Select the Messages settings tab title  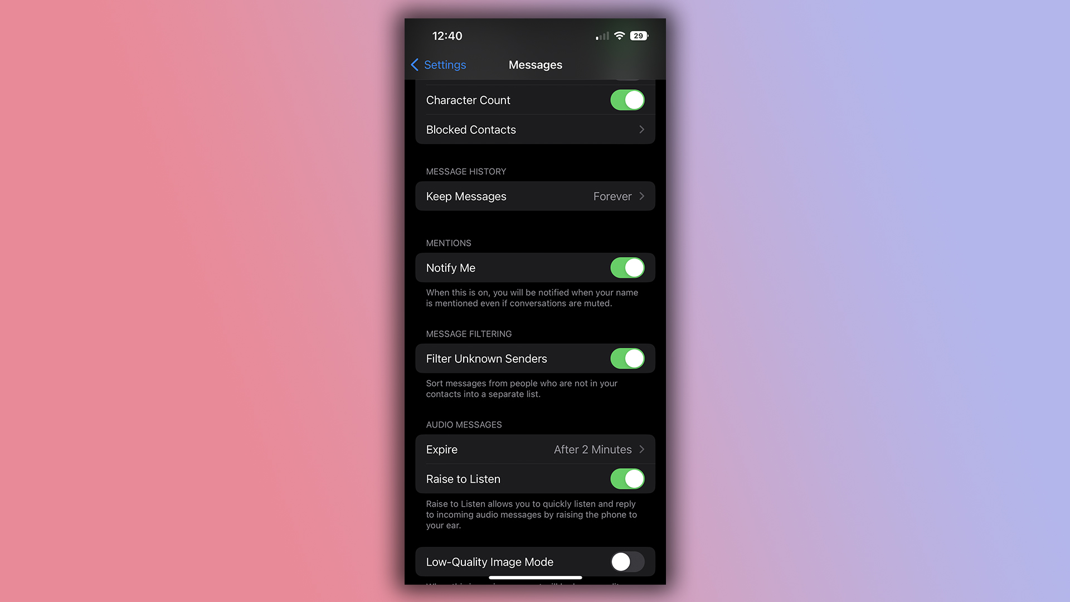pyautogui.click(x=535, y=65)
